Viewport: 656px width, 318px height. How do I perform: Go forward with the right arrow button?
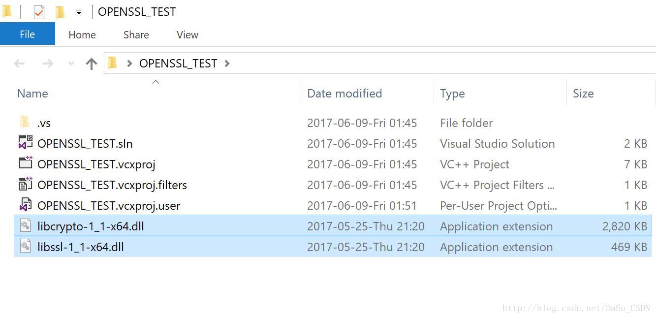click(x=48, y=64)
